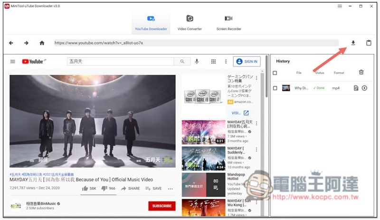Open the MAYDAY Suddenly video thumbnail 4:34

(204, 158)
